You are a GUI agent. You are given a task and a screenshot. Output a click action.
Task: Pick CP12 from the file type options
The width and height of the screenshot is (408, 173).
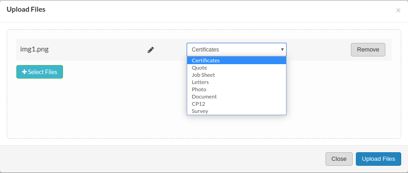tap(237, 104)
